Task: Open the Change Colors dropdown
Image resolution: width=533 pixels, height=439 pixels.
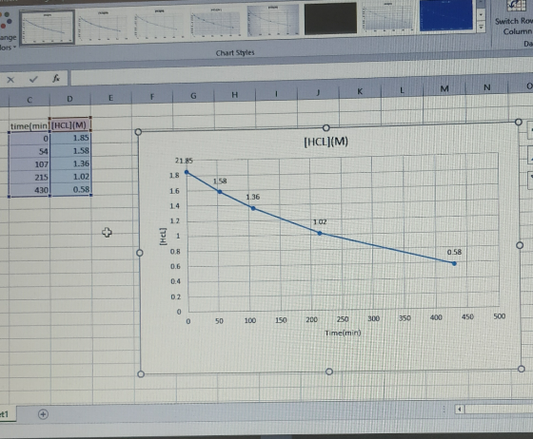Action: (x=8, y=31)
